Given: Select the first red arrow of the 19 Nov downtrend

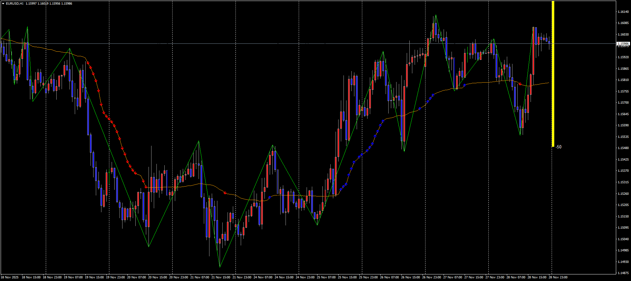Looking at the screenshot, I should click(88, 63).
